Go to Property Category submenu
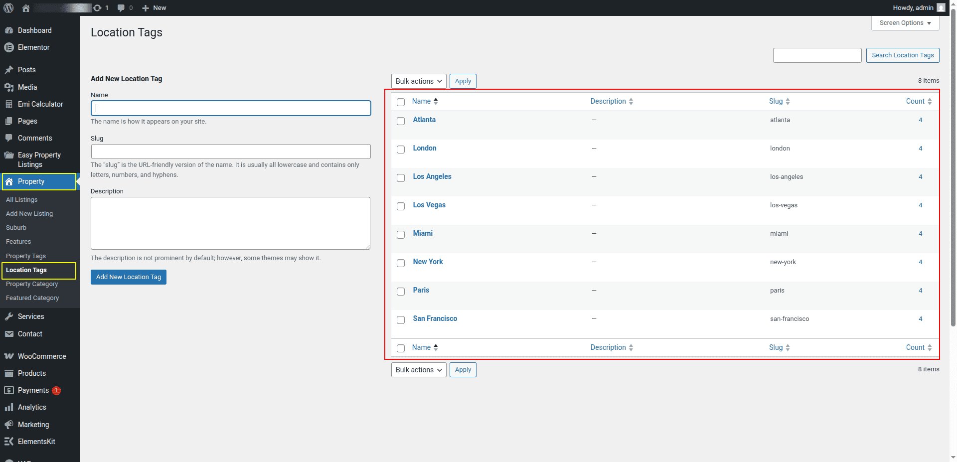The width and height of the screenshot is (957, 462). 32,284
